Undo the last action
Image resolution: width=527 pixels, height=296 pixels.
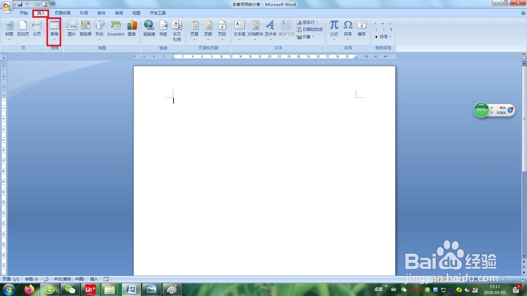click(27, 4)
